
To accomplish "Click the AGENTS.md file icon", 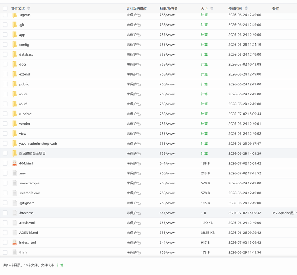I will pyautogui.click(x=14, y=233).
